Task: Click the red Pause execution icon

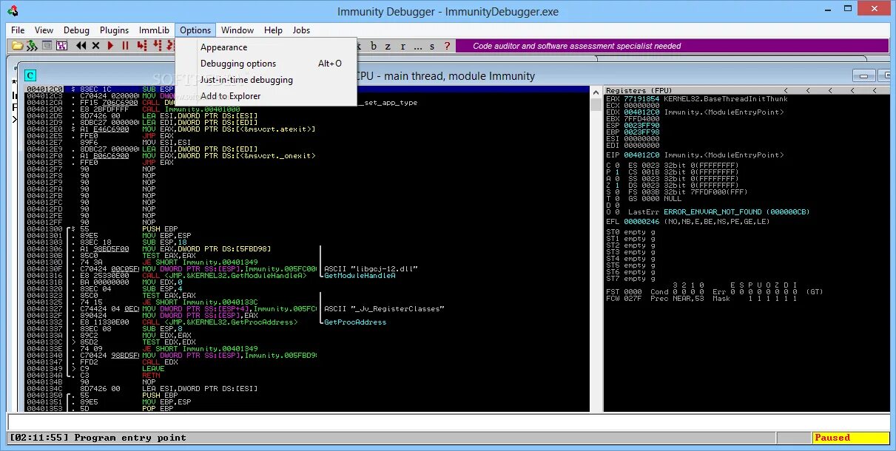Action: click(x=125, y=46)
